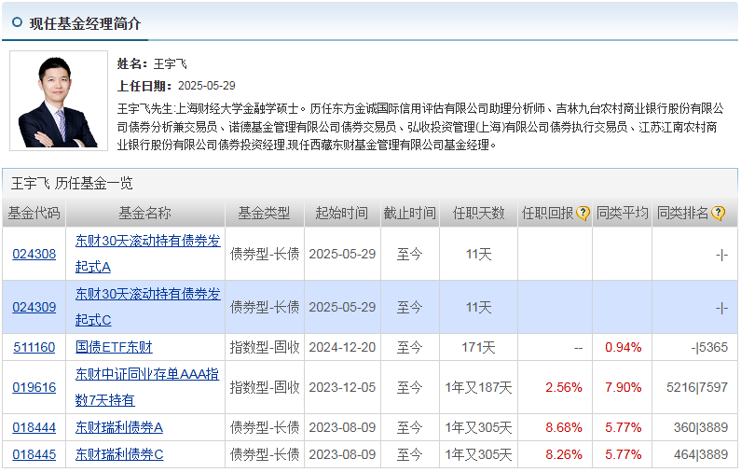741x472 pixels.
Task: Click the 8.68% return cell
Action: 564,427
